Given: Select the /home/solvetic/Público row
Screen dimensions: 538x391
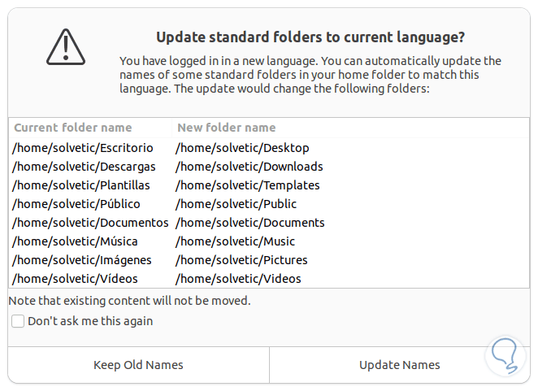Looking at the screenshot, I should 76,204.
